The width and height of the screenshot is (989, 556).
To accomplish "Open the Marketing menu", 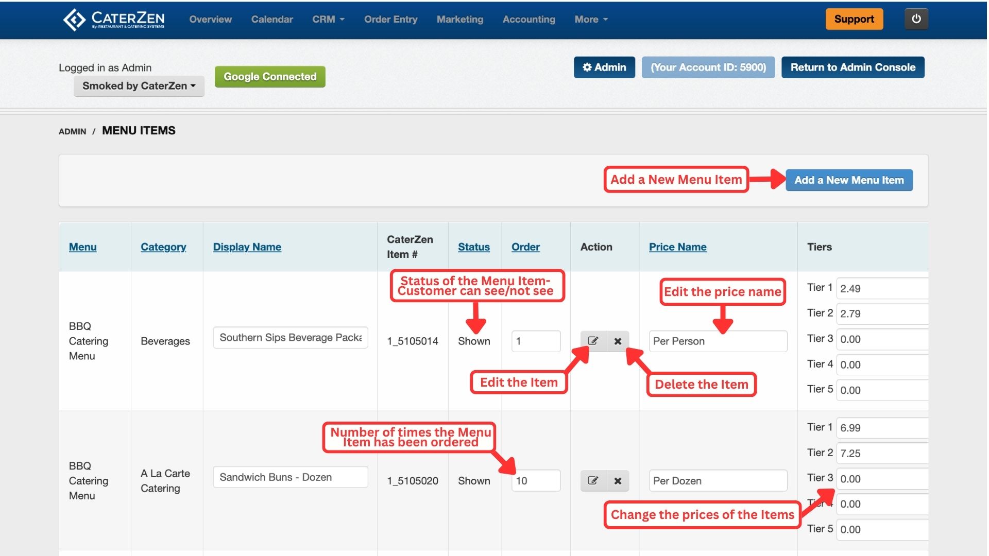I will point(459,20).
